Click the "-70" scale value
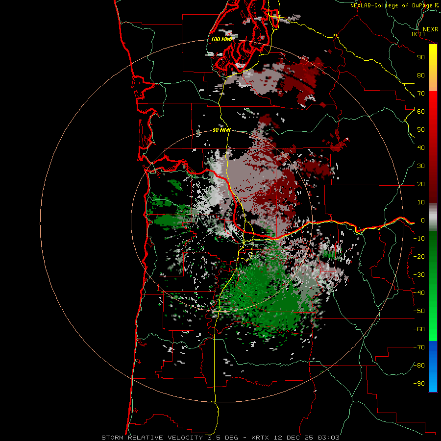 pyautogui.click(x=419, y=347)
